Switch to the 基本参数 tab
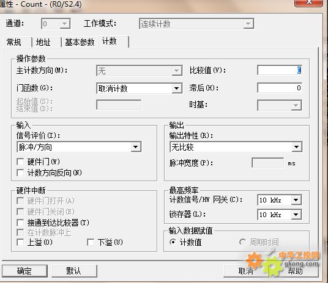Screen dimensions: 328x283 click(x=80, y=42)
